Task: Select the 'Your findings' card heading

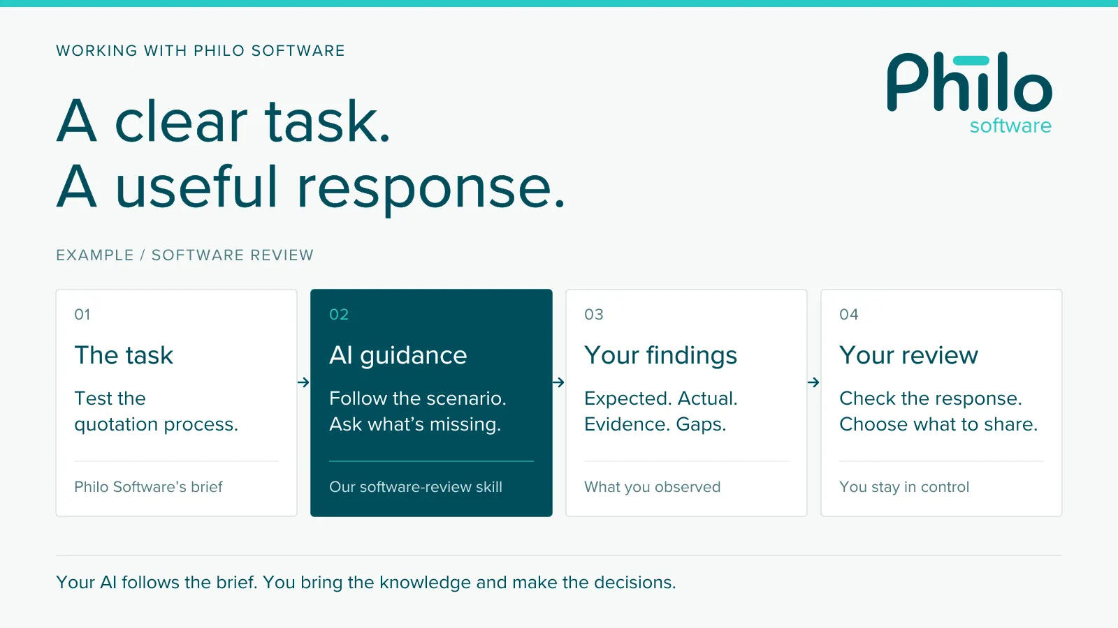Action: [660, 356]
